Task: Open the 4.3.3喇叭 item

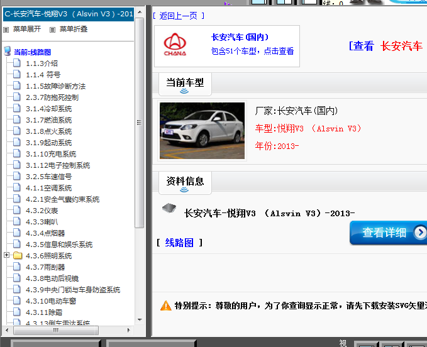Action: tap(42, 222)
